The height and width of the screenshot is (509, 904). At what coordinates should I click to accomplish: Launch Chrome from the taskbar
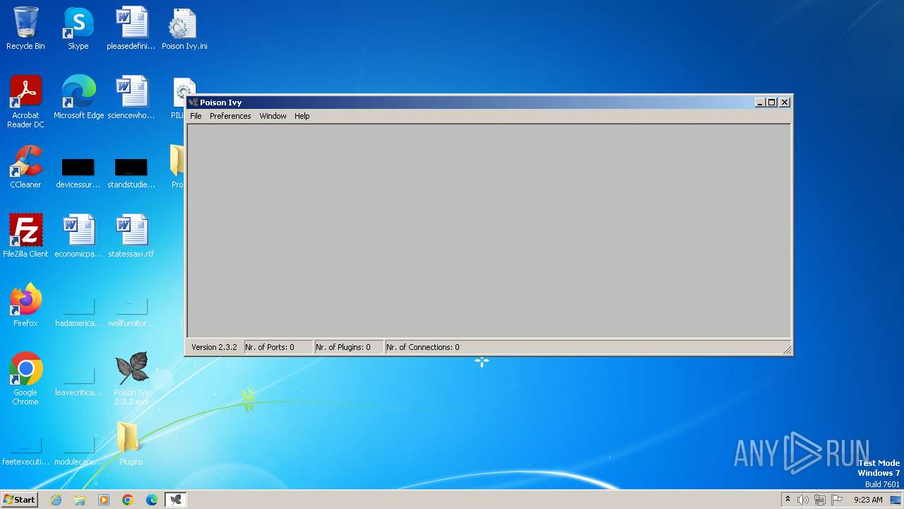(128, 500)
